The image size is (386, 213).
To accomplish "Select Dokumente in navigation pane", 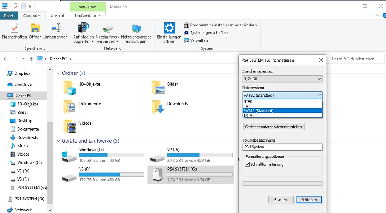I will click(x=28, y=129).
